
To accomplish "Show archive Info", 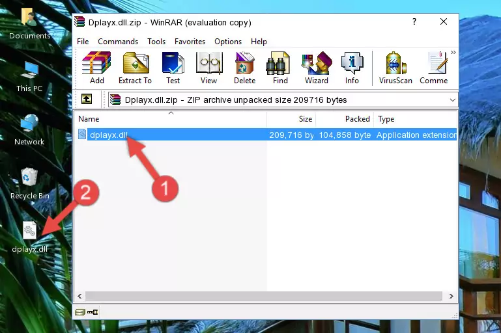I will [x=352, y=68].
